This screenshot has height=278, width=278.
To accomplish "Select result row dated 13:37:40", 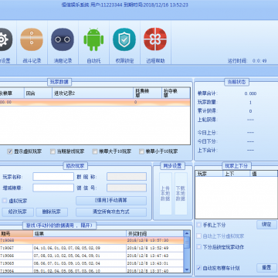I will click(x=92, y=271).
